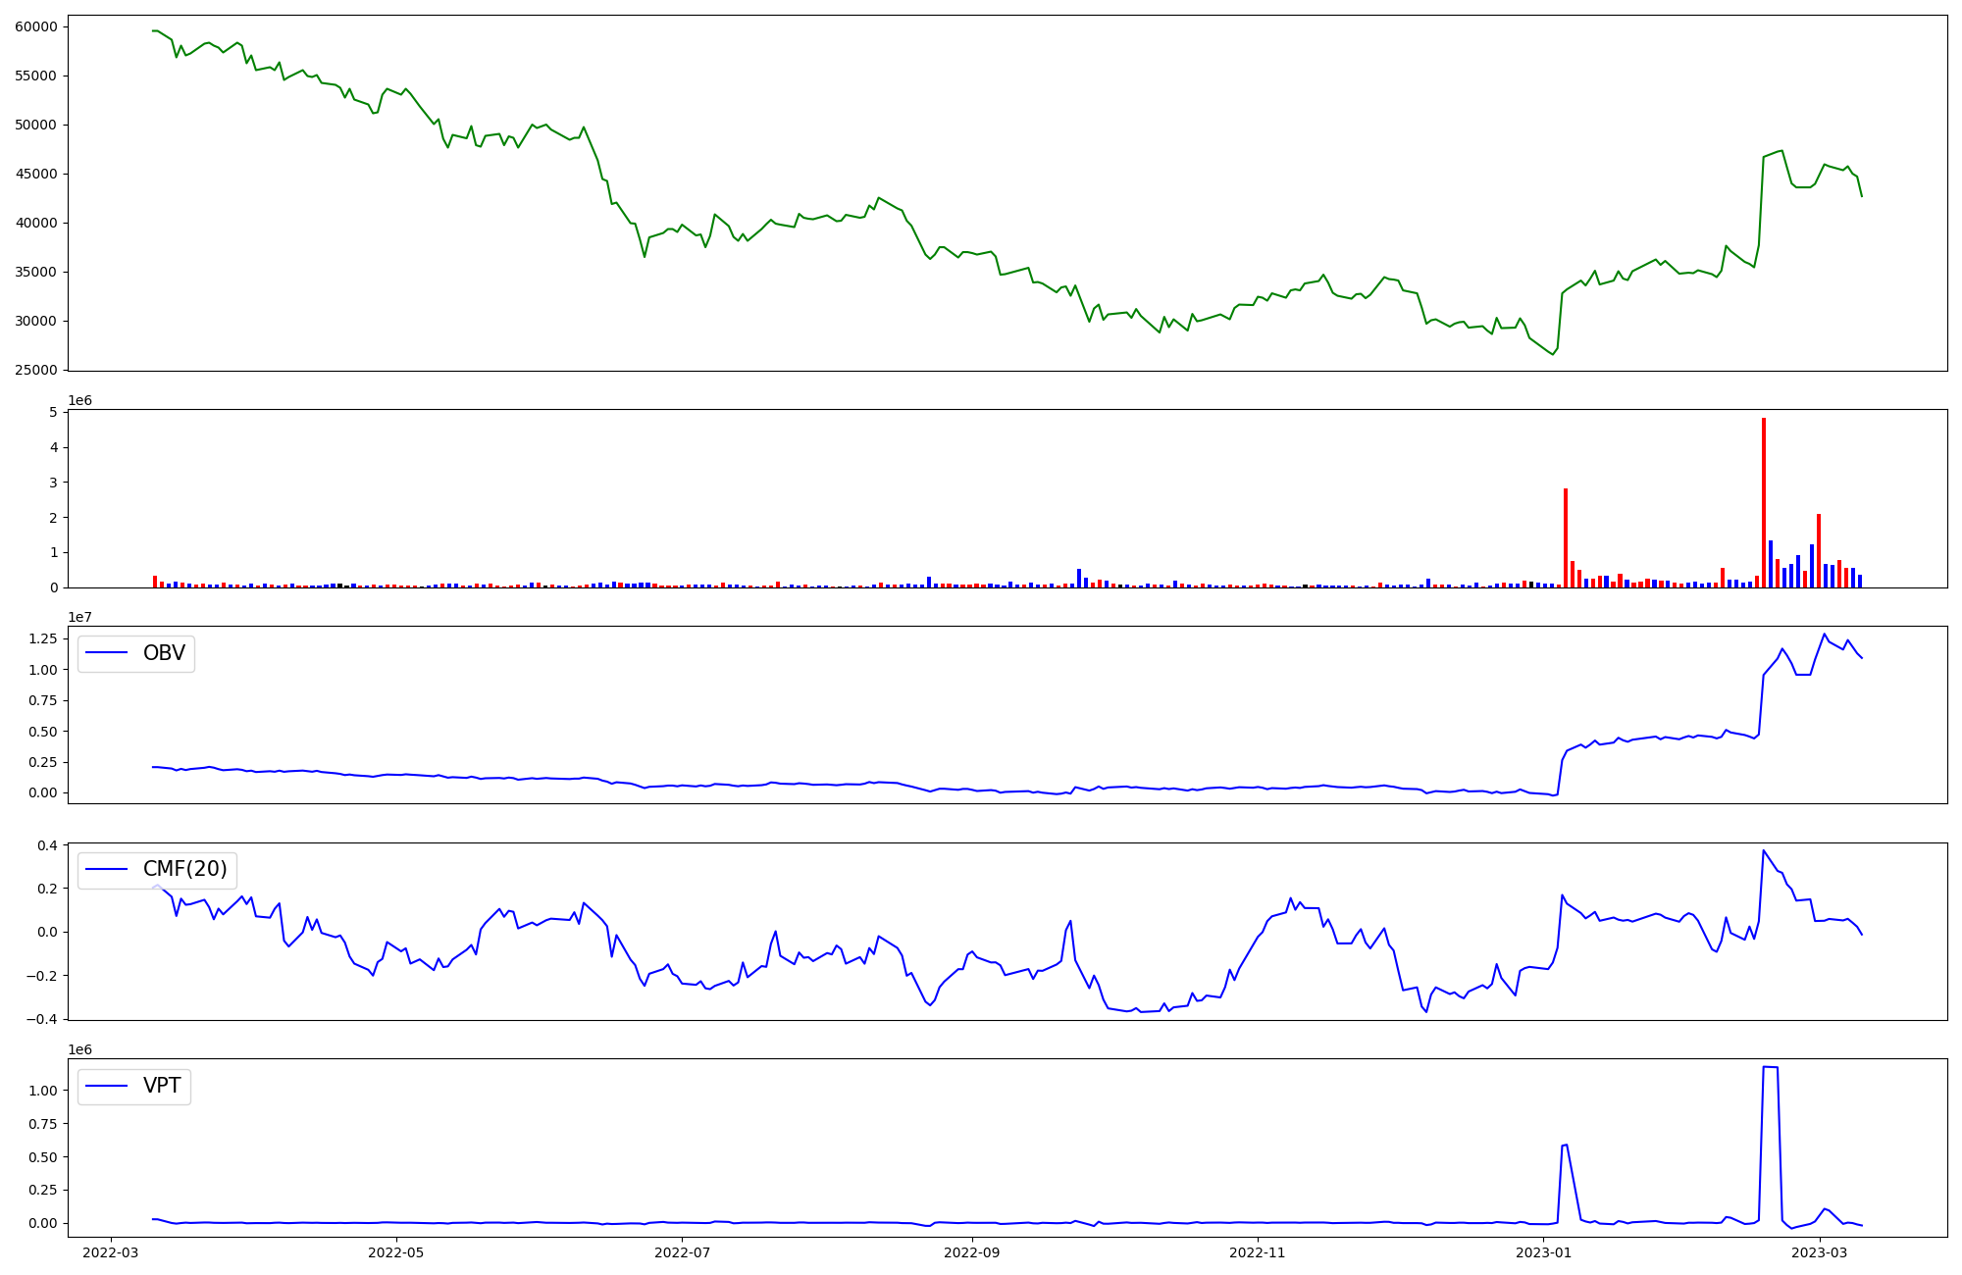The width and height of the screenshot is (1962, 1275).
Task: Click the VPT legend label
Action: point(162,1086)
